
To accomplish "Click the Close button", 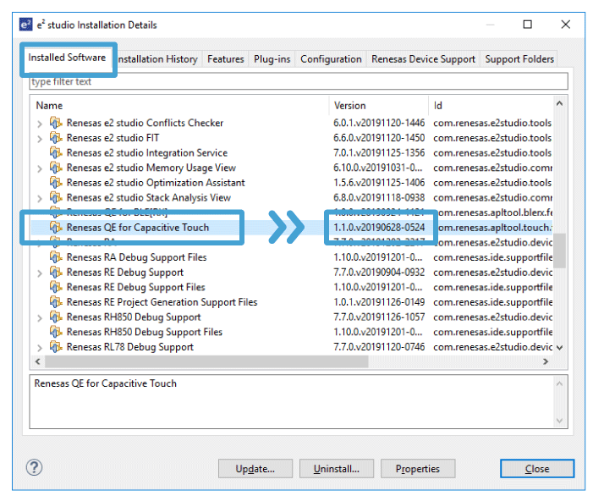I will pyautogui.click(x=537, y=469).
